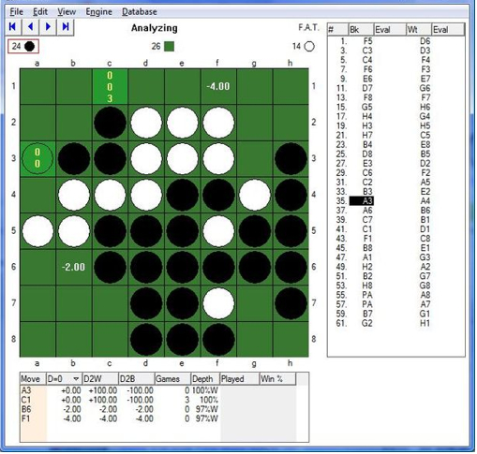Click the F1 square showing -4.00
This screenshot has width=477, height=454.
click(x=218, y=86)
